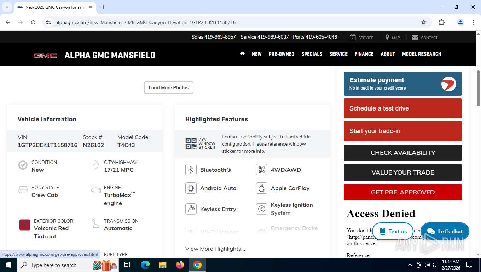Image resolution: width=481 pixels, height=272 pixels.
Task: Click the Parts phone number 419-605-4046
Action: coord(321,37)
